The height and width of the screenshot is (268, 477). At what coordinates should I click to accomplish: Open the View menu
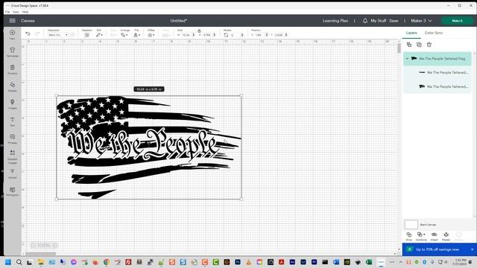pyautogui.click(x=16, y=12)
